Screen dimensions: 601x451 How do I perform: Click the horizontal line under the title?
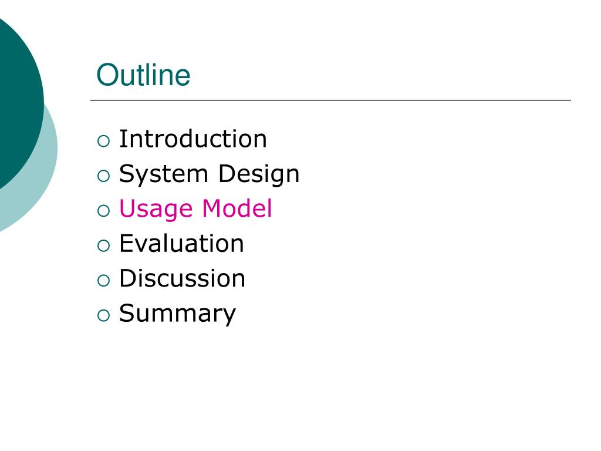click(x=330, y=100)
